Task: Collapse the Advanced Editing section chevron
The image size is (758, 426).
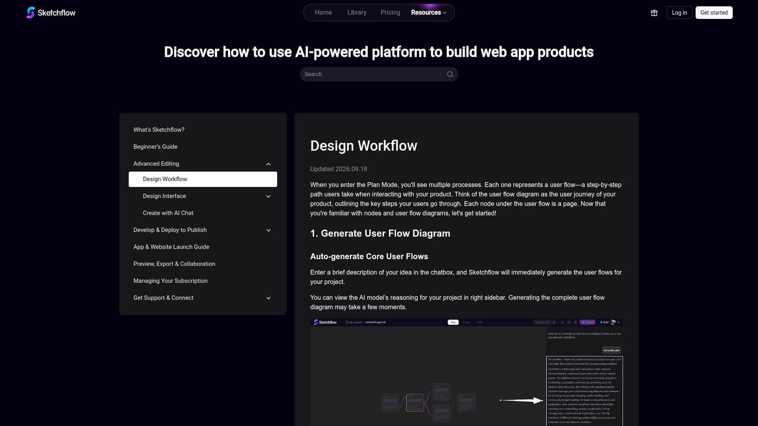Action: [268, 164]
